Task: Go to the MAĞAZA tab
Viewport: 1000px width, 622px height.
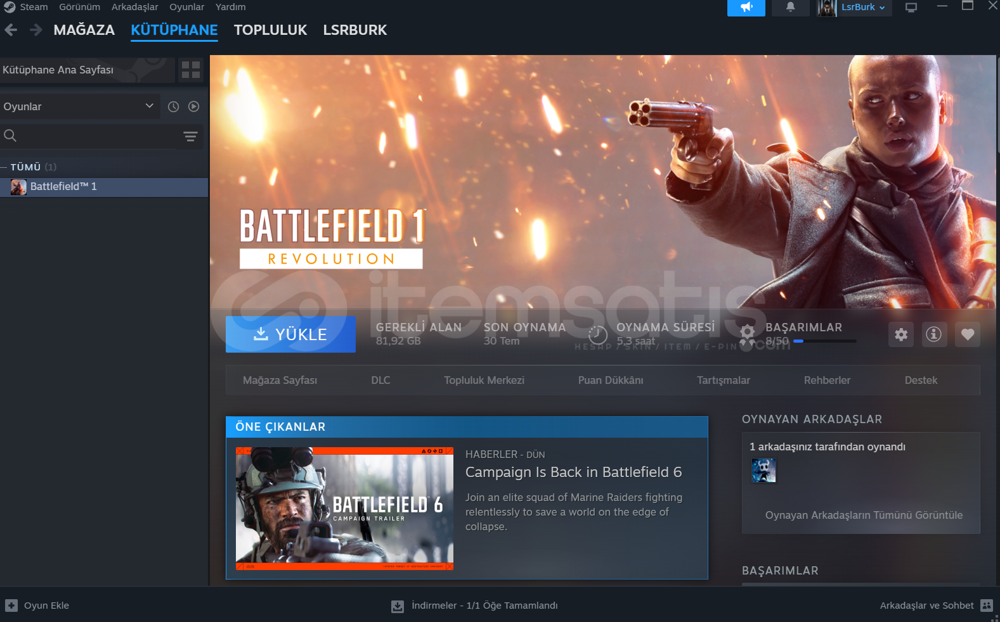Action: click(x=84, y=30)
